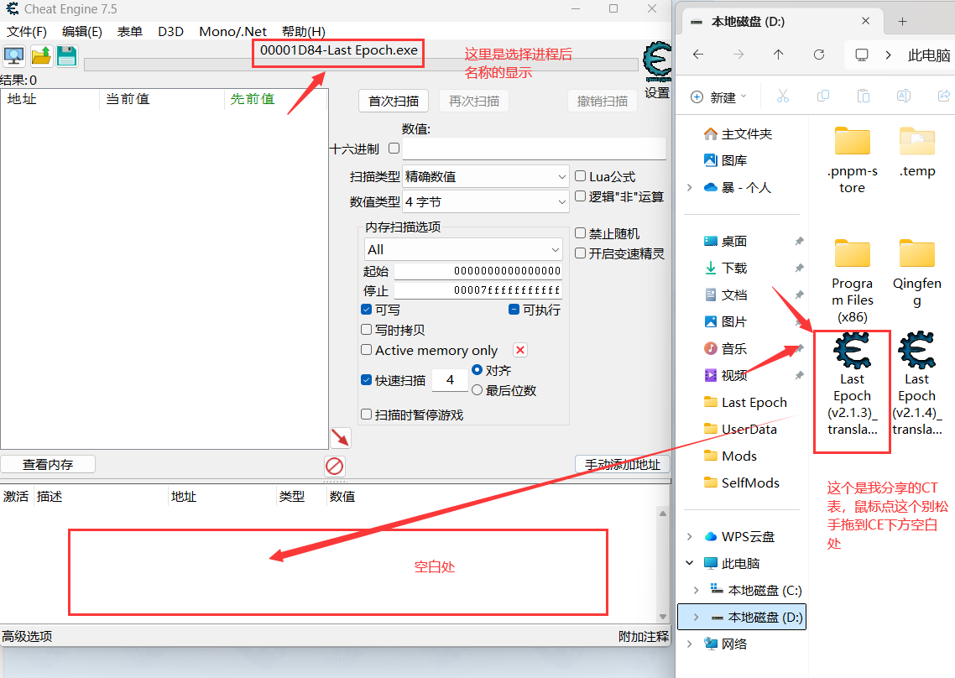The width and height of the screenshot is (955, 678).
Task: Open the memory region All dropdown
Action: point(463,250)
